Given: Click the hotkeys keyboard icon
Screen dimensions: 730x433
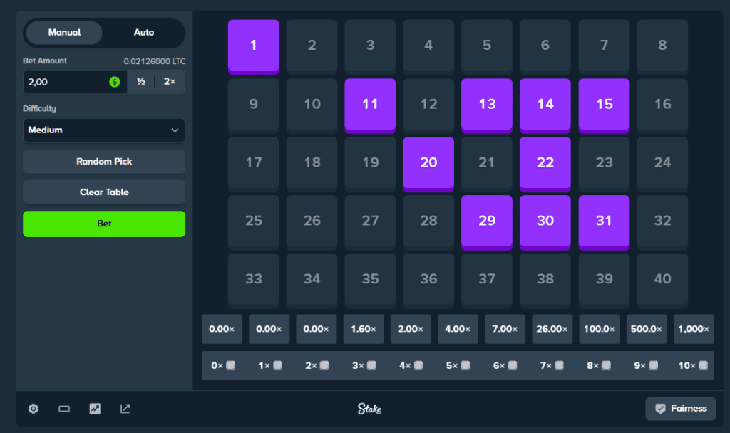Looking at the screenshot, I should pyautogui.click(x=63, y=409).
